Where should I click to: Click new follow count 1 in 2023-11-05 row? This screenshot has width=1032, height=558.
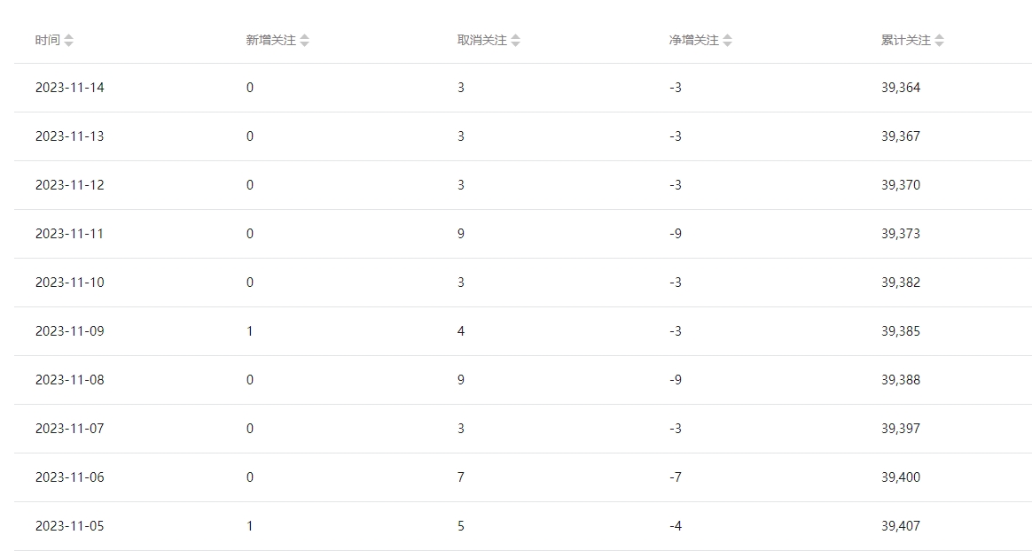(x=249, y=526)
